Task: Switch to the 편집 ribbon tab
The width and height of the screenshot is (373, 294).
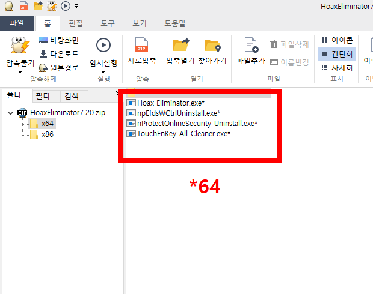Action: [x=76, y=23]
